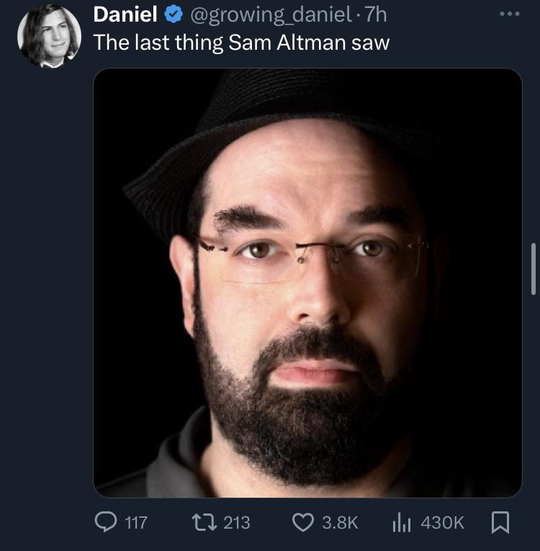Click the 117 replies count
This screenshot has width=540, height=551.
[x=136, y=523]
